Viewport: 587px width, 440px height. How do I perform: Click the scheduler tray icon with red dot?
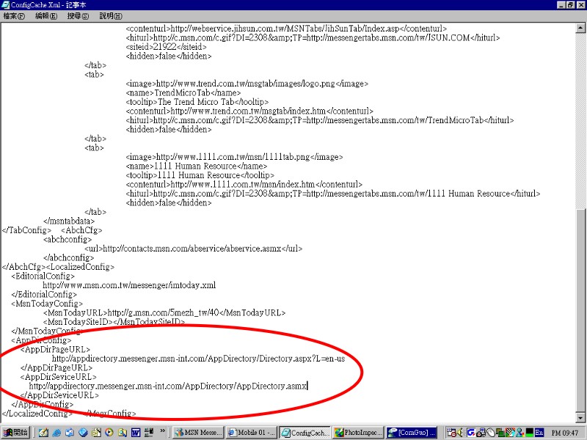click(x=451, y=433)
